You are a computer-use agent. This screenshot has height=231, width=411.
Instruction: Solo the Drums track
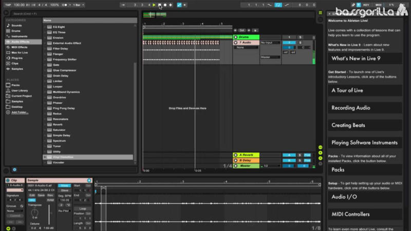pos(300,37)
